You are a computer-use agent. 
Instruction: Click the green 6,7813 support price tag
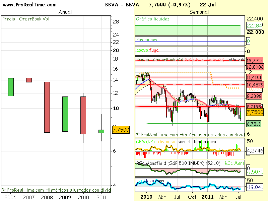point(254,124)
